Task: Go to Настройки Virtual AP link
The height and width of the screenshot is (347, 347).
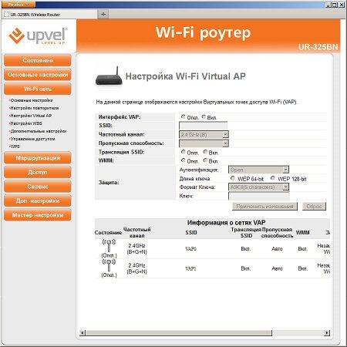Action: tap(31, 116)
